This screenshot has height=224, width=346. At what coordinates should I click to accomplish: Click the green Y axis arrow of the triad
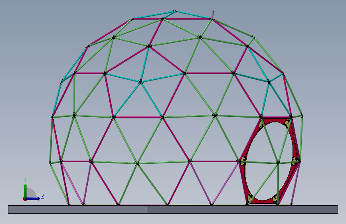[26, 191]
